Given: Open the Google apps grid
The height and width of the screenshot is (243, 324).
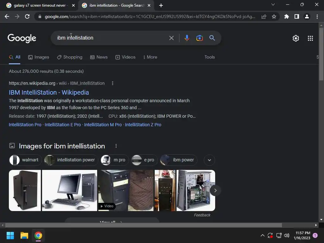Looking at the screenshot, I should pos(310,38).
